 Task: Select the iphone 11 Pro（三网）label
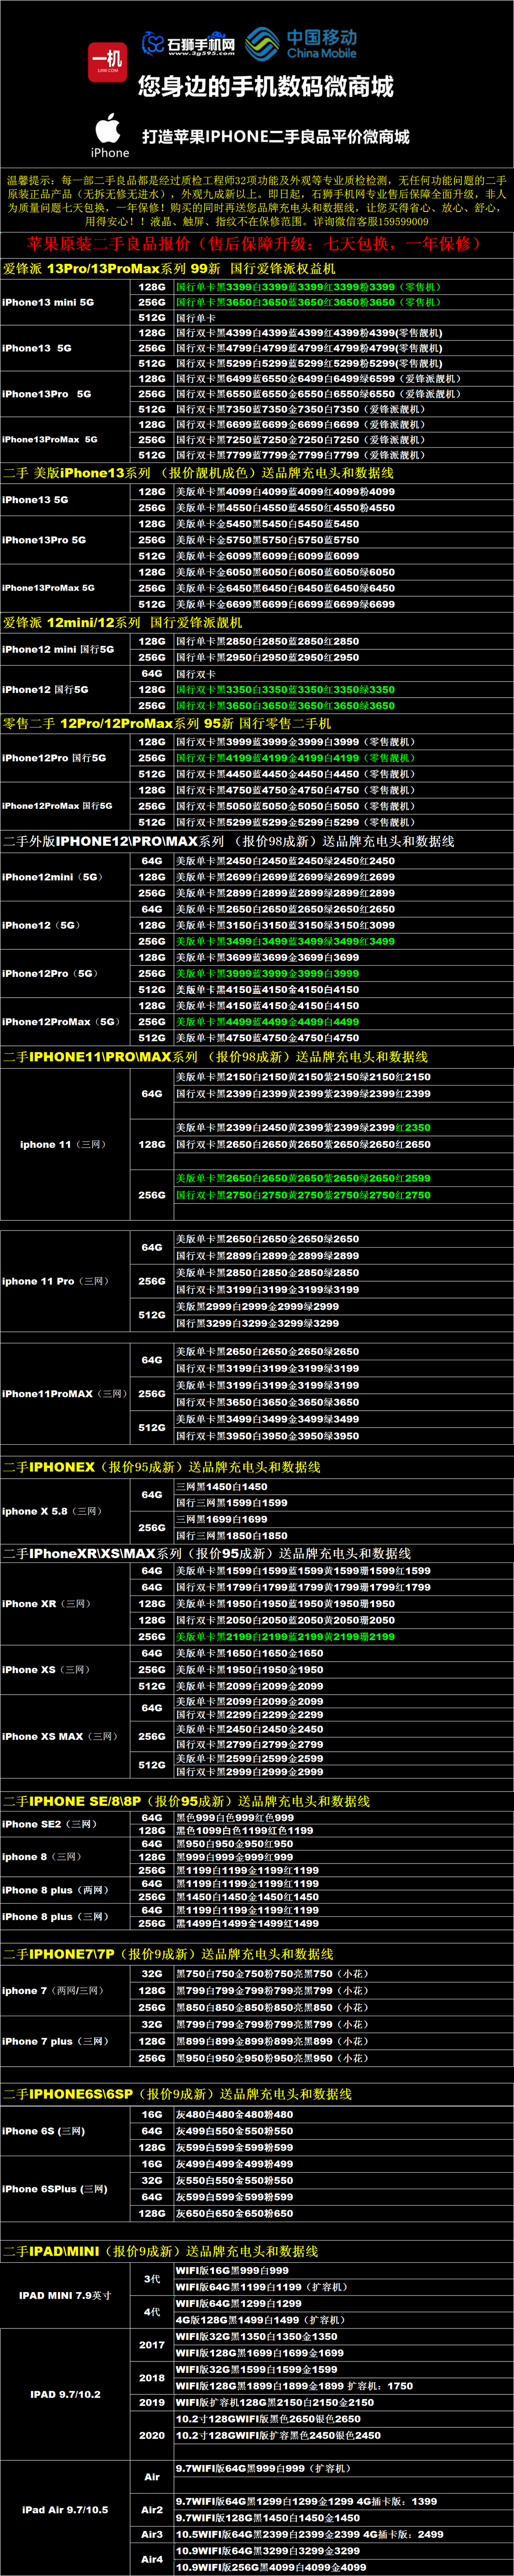56,1281
